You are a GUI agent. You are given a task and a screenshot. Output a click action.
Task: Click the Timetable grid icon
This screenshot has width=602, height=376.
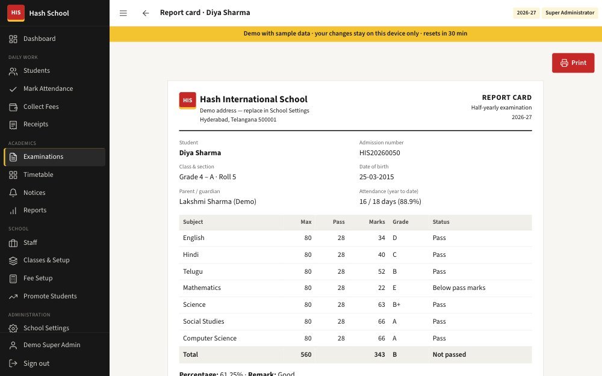coord(13,175)
